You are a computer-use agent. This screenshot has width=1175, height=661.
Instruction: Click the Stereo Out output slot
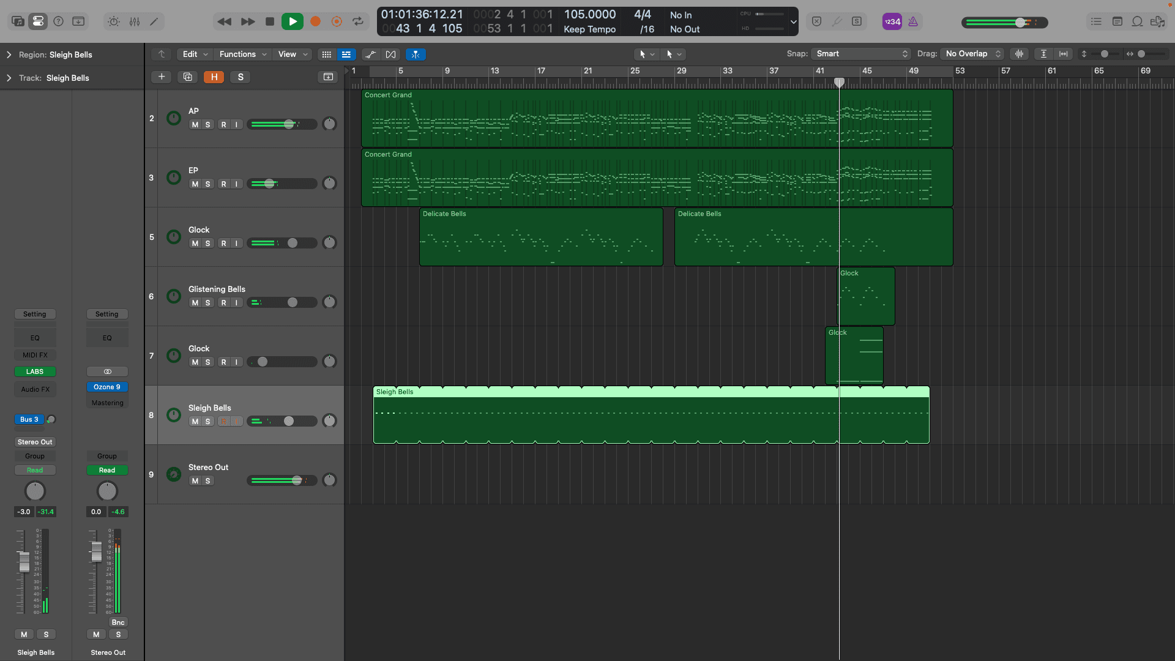35,442
